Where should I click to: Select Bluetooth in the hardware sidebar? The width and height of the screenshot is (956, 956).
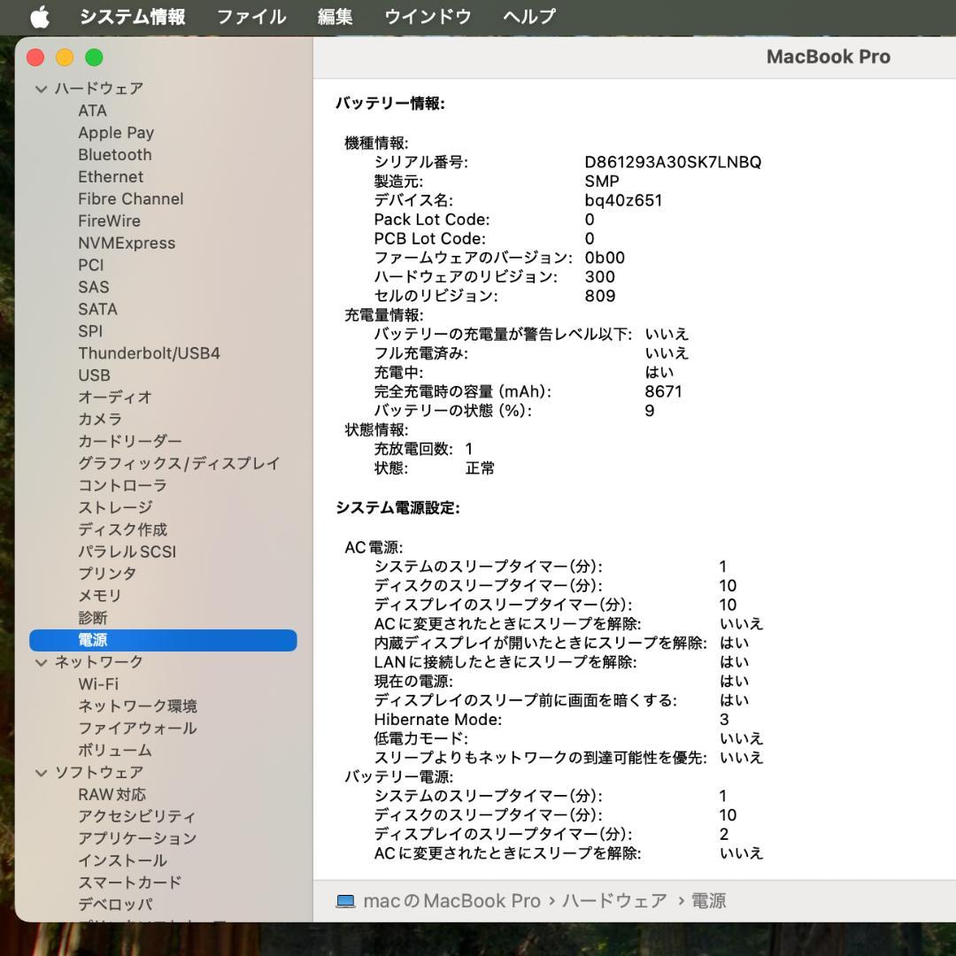[x=115, y=154]
